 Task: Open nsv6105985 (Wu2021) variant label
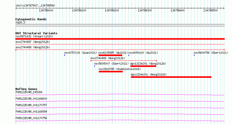point(113,53)
